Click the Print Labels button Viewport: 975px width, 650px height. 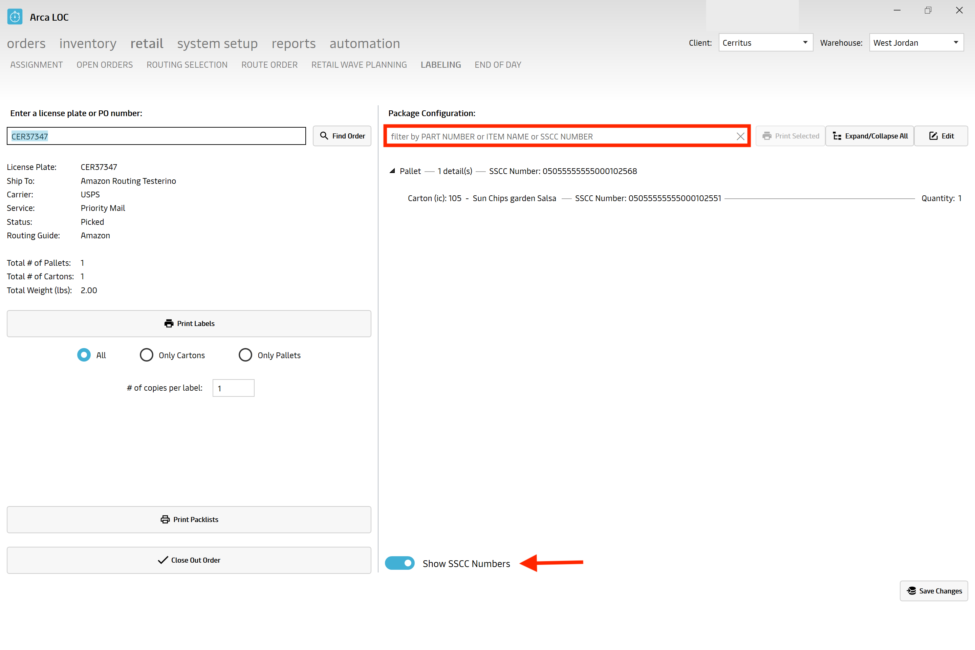189,323
